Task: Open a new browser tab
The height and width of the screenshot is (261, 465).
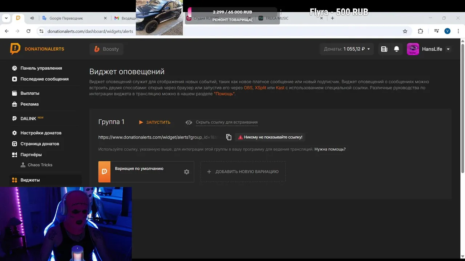Action: coord(332,18)
